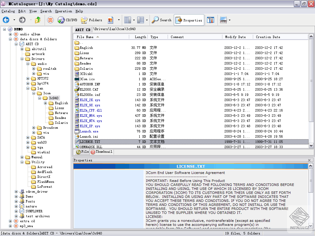The image size is (315, 236).
Task: Toggle the Properties panel toolbar button
Action: (x=189, y=20)
